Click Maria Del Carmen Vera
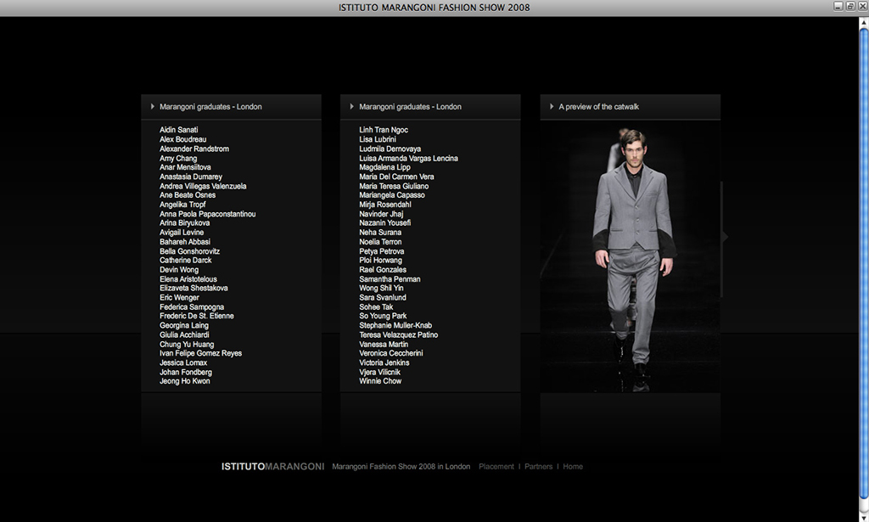 (x=396, y=177)
